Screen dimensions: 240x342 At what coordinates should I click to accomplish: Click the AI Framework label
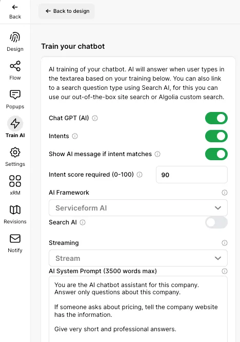coord(69,193)
